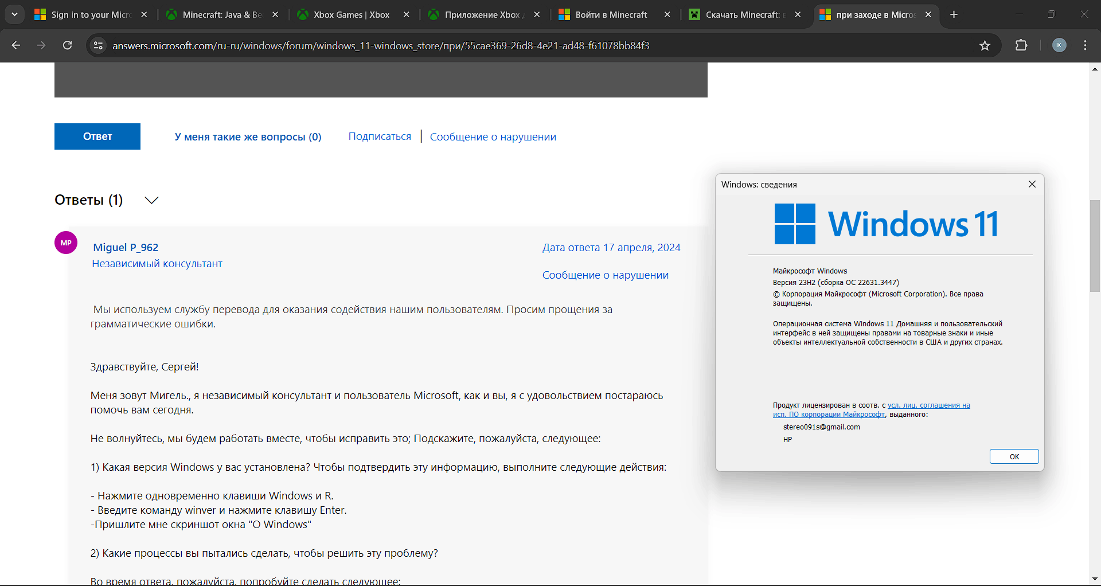Click the Введите команду winver line
Screen dimensions: 1101x586
218,510
